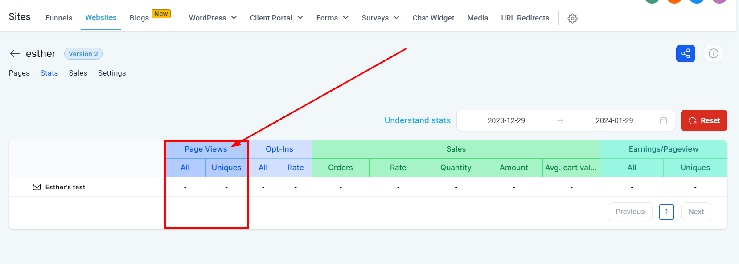Click the settings gear icon in top navigation

coord(572,18)
